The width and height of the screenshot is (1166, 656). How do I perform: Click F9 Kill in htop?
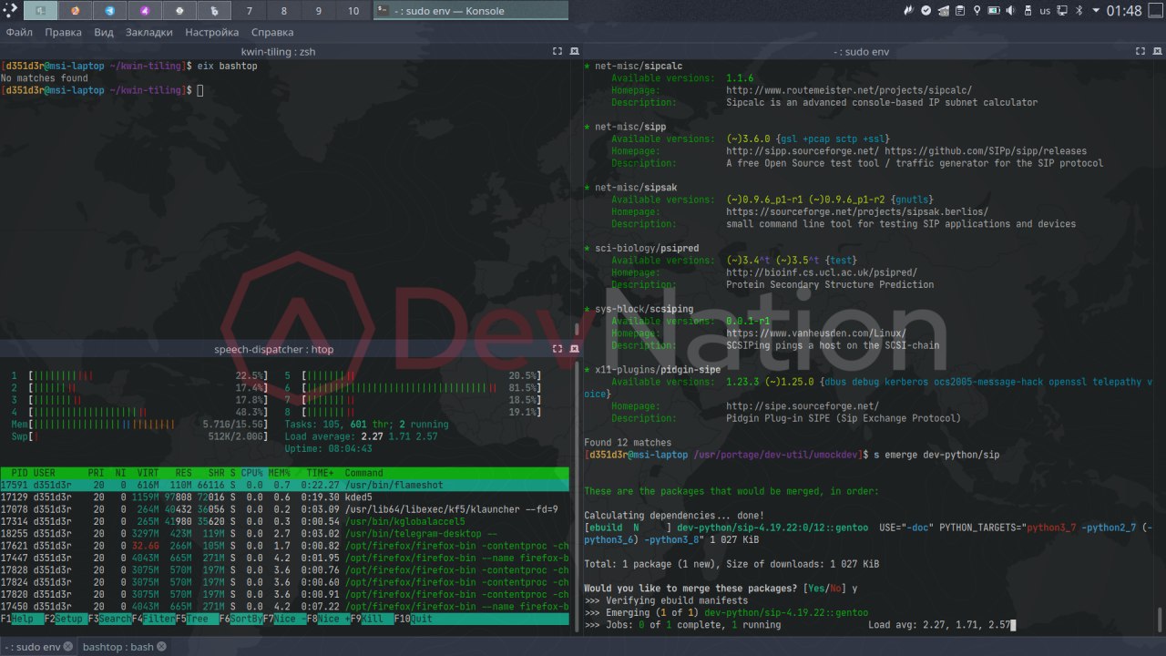tap(372, 619)
